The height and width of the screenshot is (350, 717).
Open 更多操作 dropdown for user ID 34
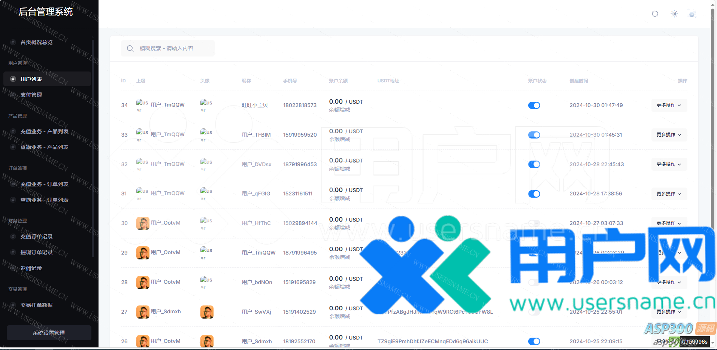coord(669,105)
